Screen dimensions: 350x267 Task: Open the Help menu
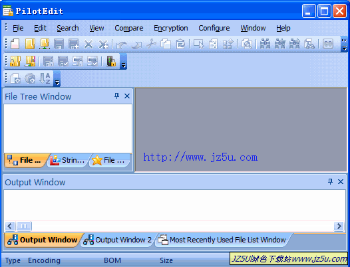coord(283,28)
